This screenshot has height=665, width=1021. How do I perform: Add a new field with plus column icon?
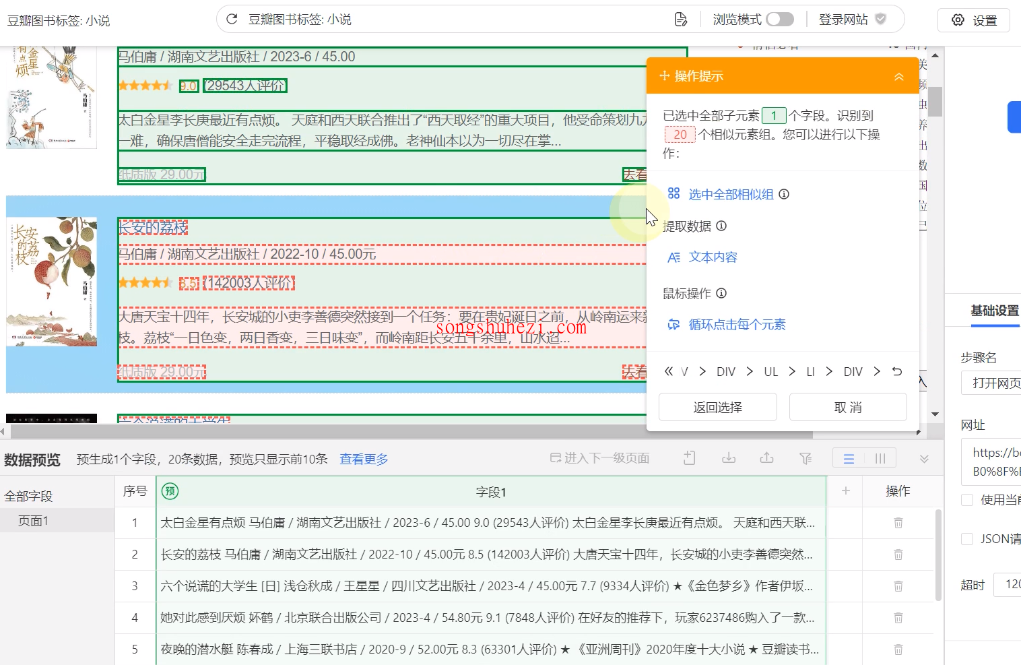846,491
